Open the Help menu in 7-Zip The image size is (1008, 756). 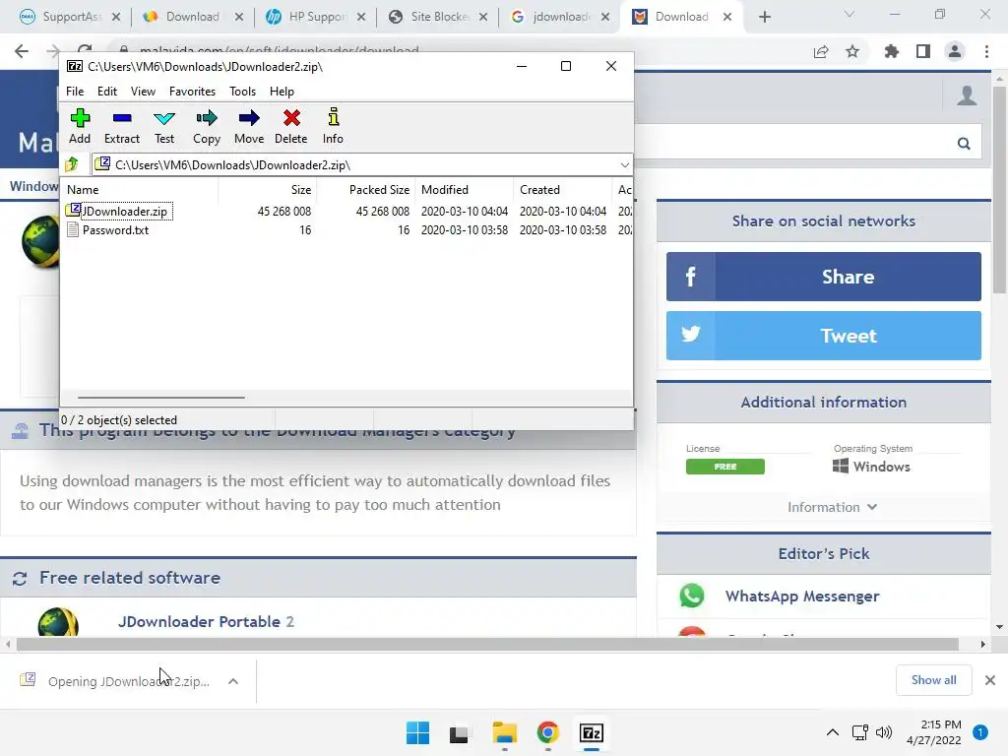click(x=282, y=92)
